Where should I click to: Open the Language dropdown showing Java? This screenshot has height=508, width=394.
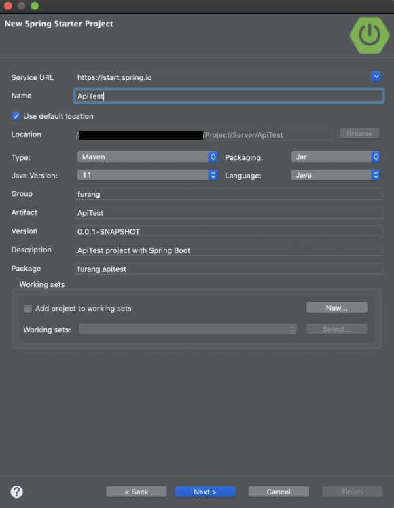pos(336,175)
